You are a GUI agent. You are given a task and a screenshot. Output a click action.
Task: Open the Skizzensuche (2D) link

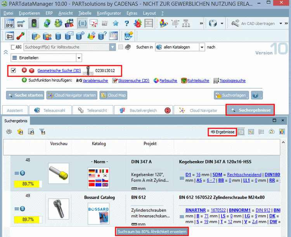(x=133, y=81)
